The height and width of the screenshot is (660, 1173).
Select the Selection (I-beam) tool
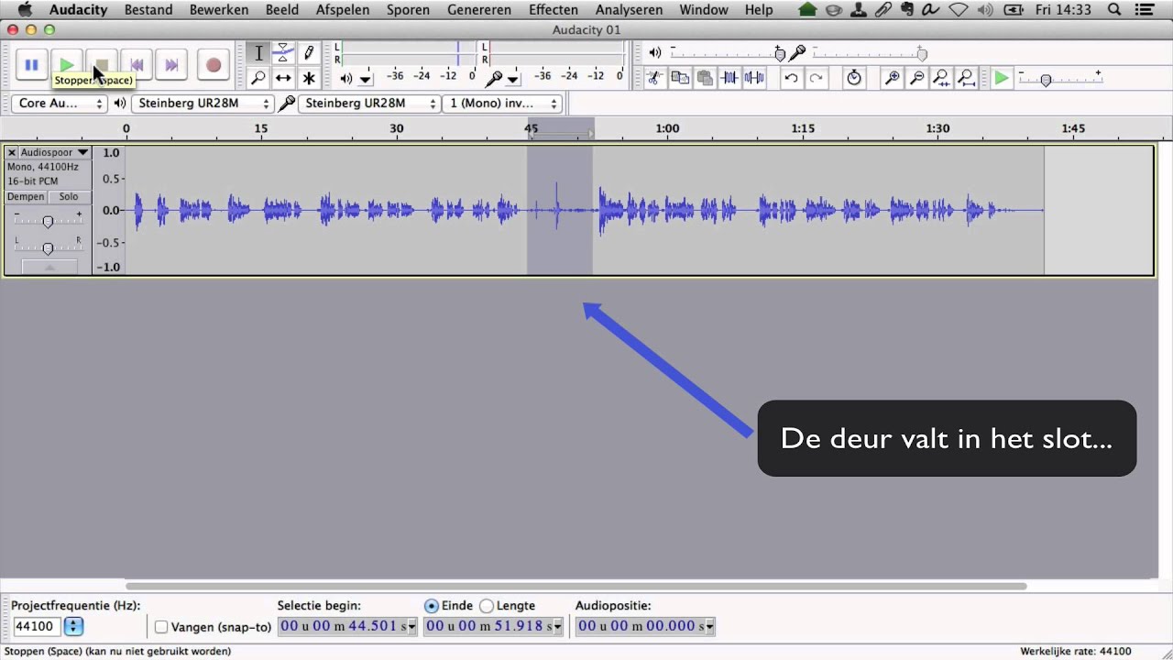click(x=258, y=53)
